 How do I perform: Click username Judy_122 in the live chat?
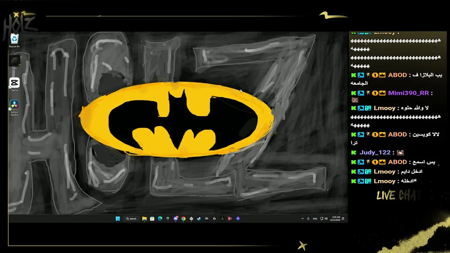pos(375,153)
